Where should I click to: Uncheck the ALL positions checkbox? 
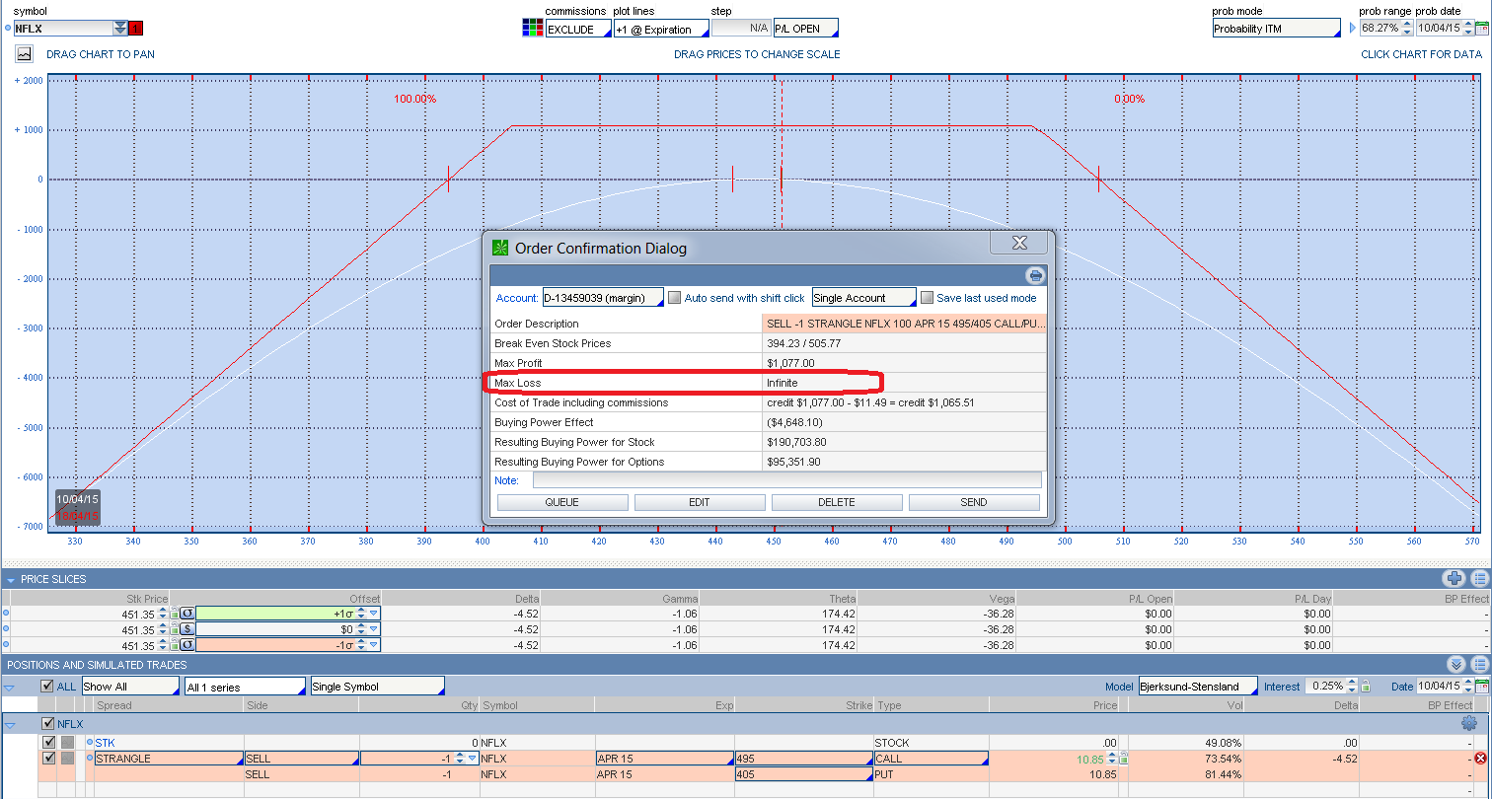pyautogui.click(x=46, y=687)
